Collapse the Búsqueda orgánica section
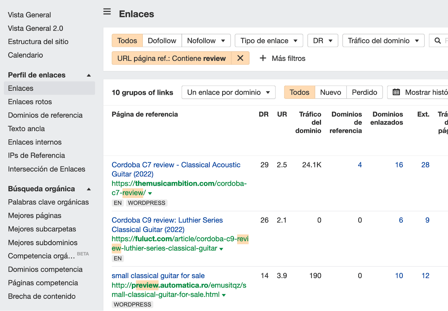The width and height of the screenshot is (448, 311). 89,189
